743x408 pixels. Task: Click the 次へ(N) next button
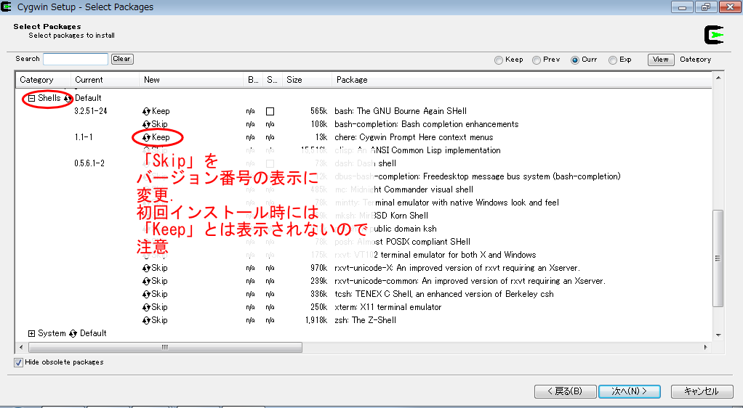point(630,391)
